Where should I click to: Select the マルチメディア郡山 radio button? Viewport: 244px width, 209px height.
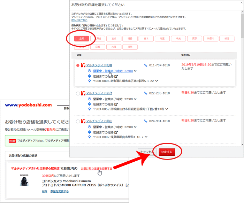click(x=78, y=122)
